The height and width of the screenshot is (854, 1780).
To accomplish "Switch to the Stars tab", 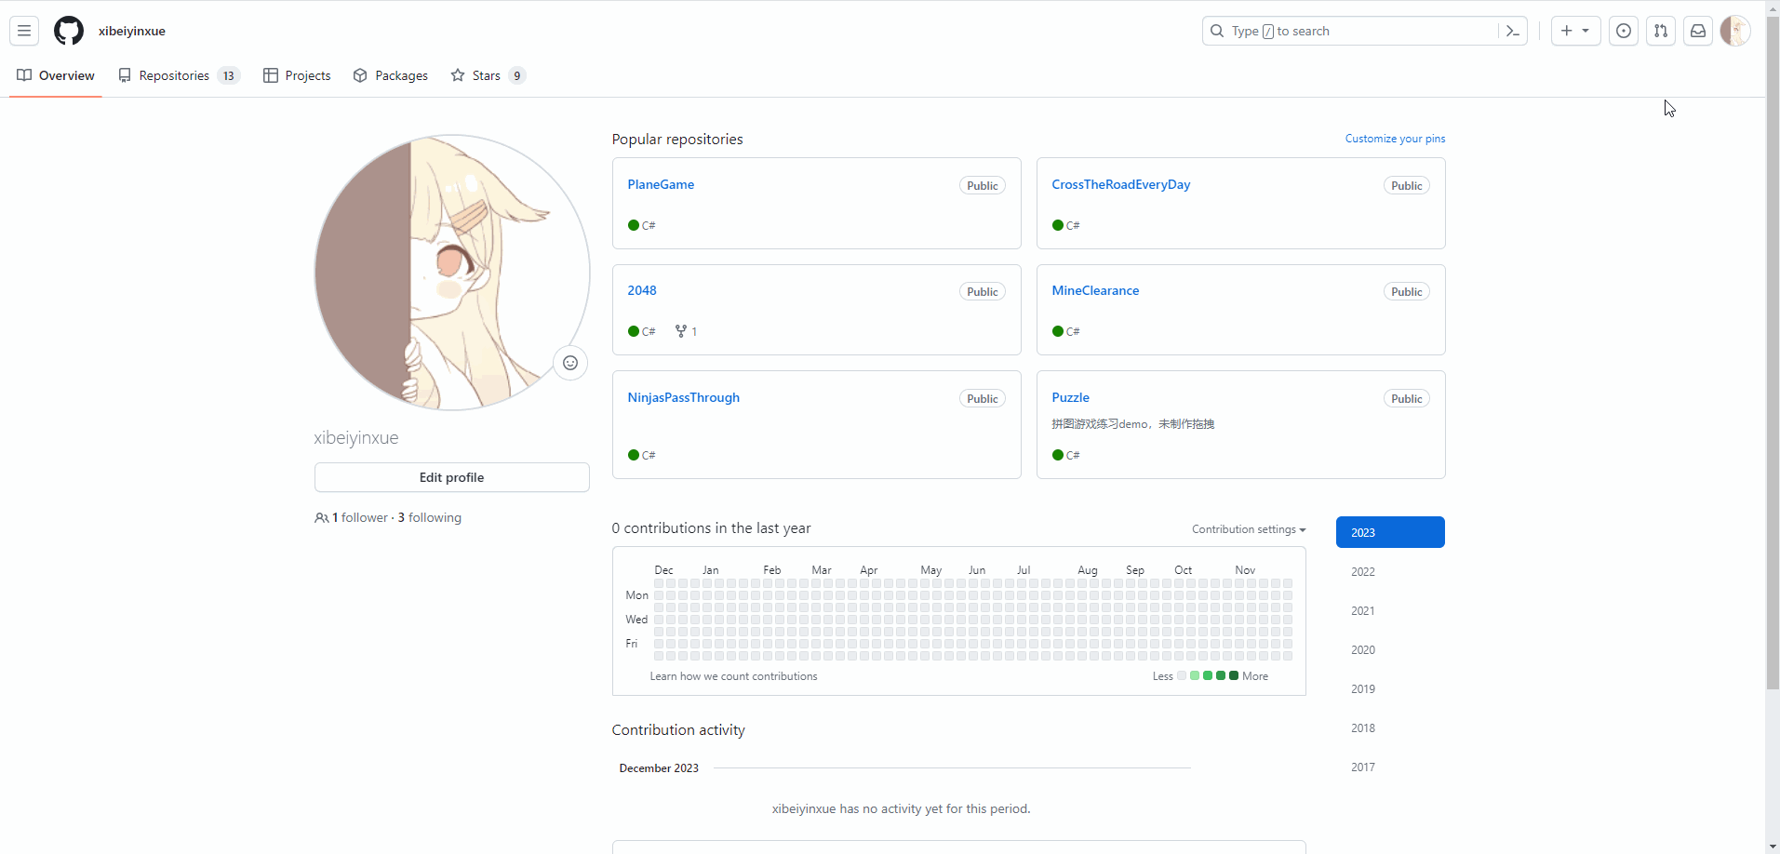I will 488,75.
